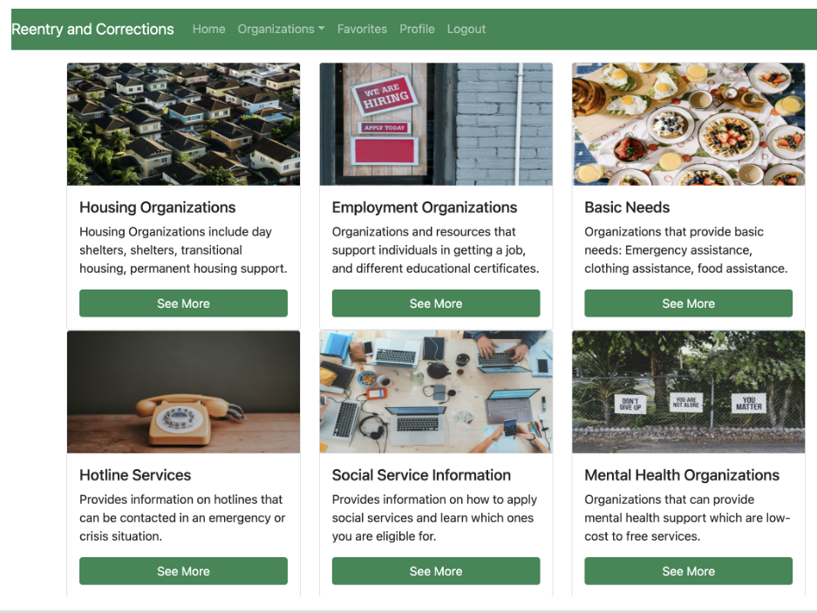Click the You Matter fence signs image

pyautogui.click(x=688, y=392)
